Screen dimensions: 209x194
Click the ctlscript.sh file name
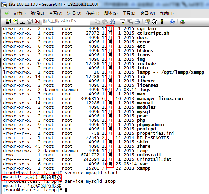coord(153,33)
